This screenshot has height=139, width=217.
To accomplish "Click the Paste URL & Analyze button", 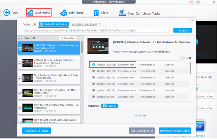I will pyautogui.click(x=54, y=24).
